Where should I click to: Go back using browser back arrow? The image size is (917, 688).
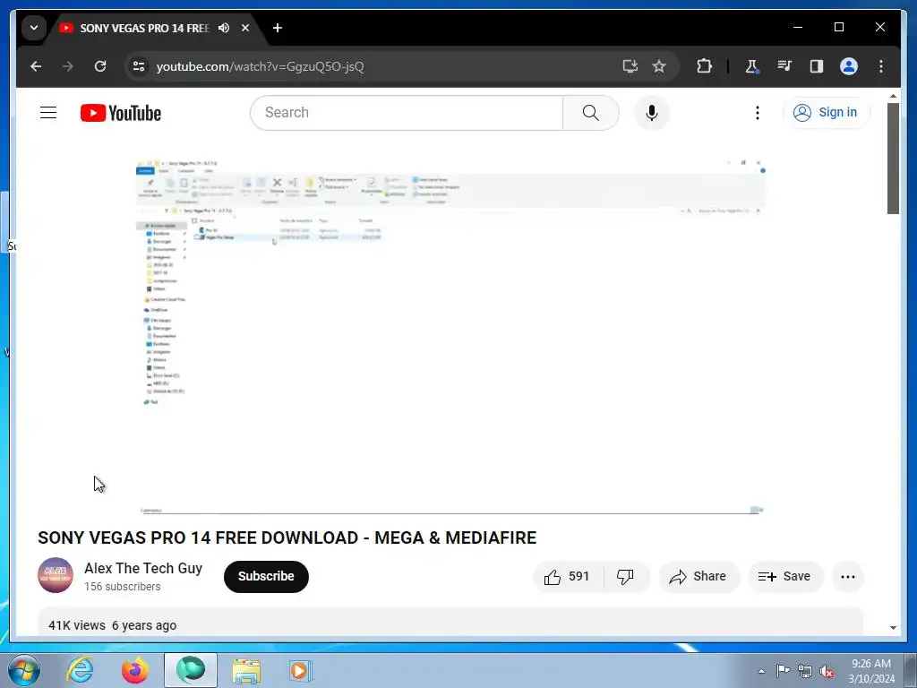click(x=36, y=66)
